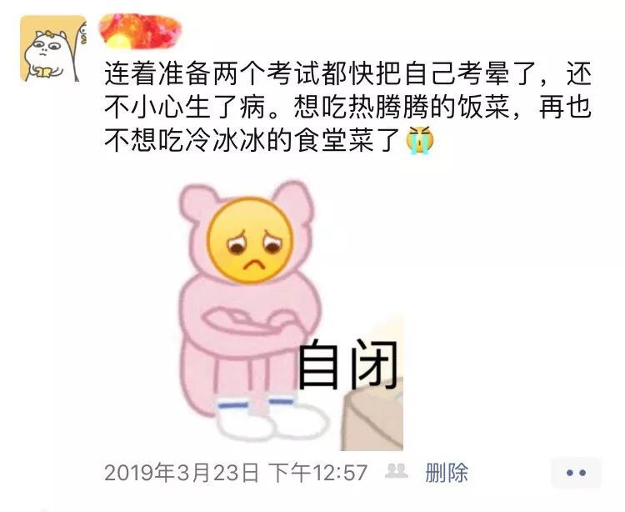Tap the 自闭 caption text on the sticker
Screen dimensions: 625x512
[347, 364]
